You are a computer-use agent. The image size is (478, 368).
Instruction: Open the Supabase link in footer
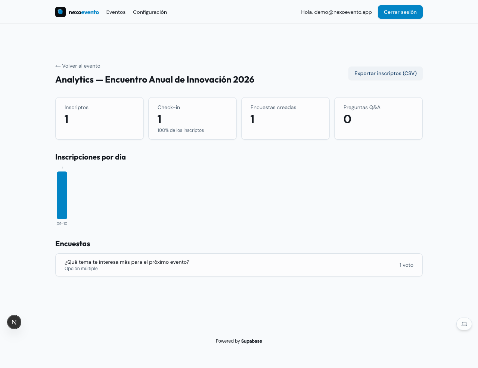252,341
